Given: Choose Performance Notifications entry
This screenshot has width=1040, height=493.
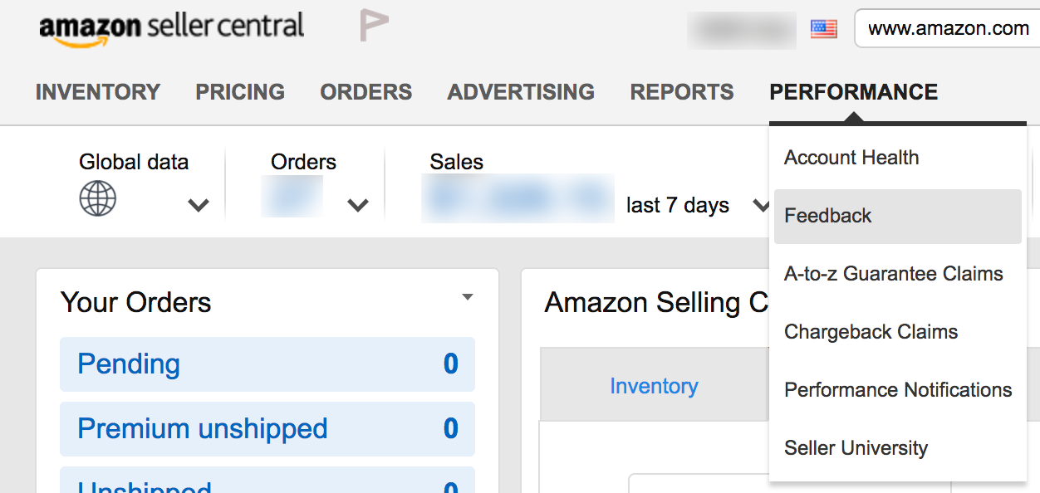Looking at the screenshot, I should (897, 390).
